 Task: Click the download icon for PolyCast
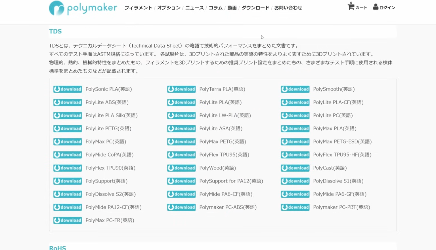(x=295, y=168)
